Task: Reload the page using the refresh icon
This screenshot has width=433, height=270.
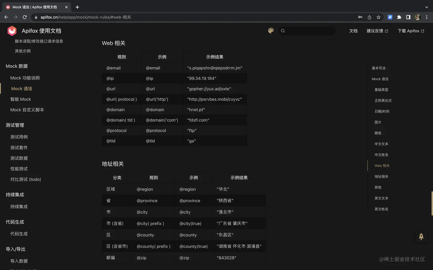Action: [x=25, y=17]
